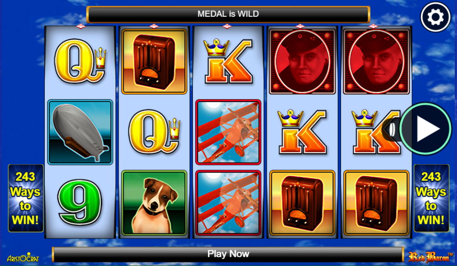457x266 pixels.
Task: Select the middle red biplane symbol
Action: (x=228, y=132)
